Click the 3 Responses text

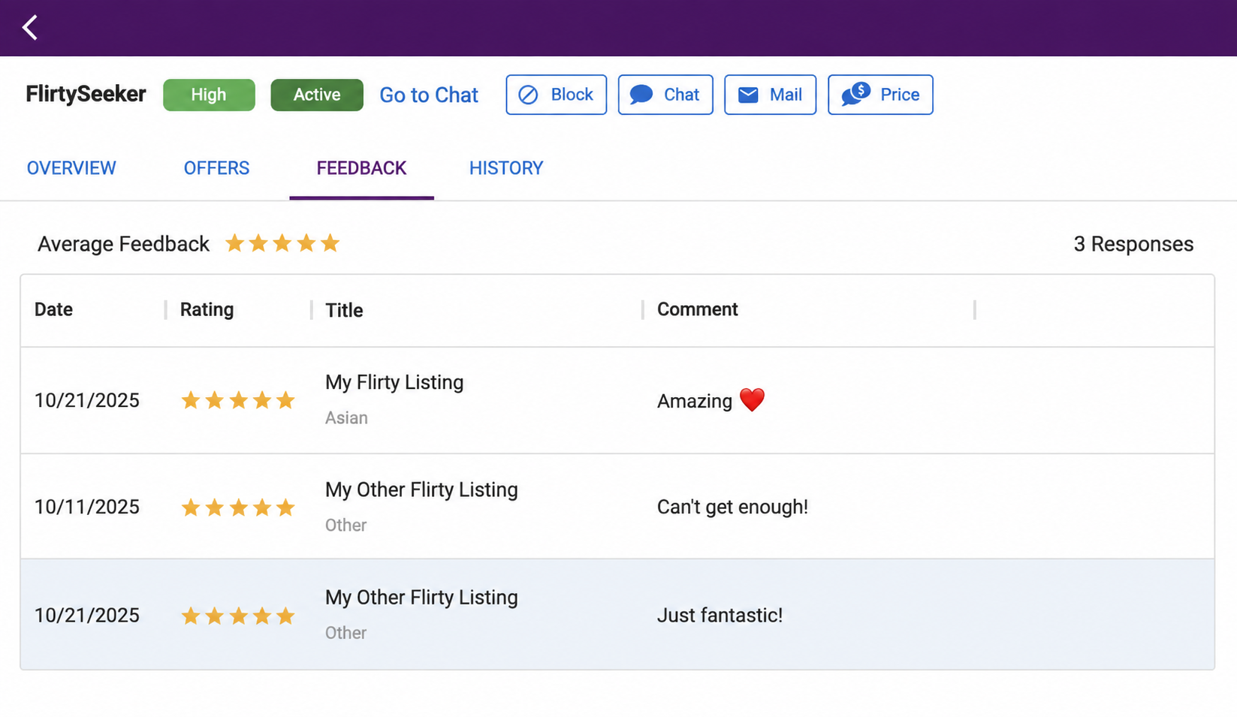pos(1133,244)
